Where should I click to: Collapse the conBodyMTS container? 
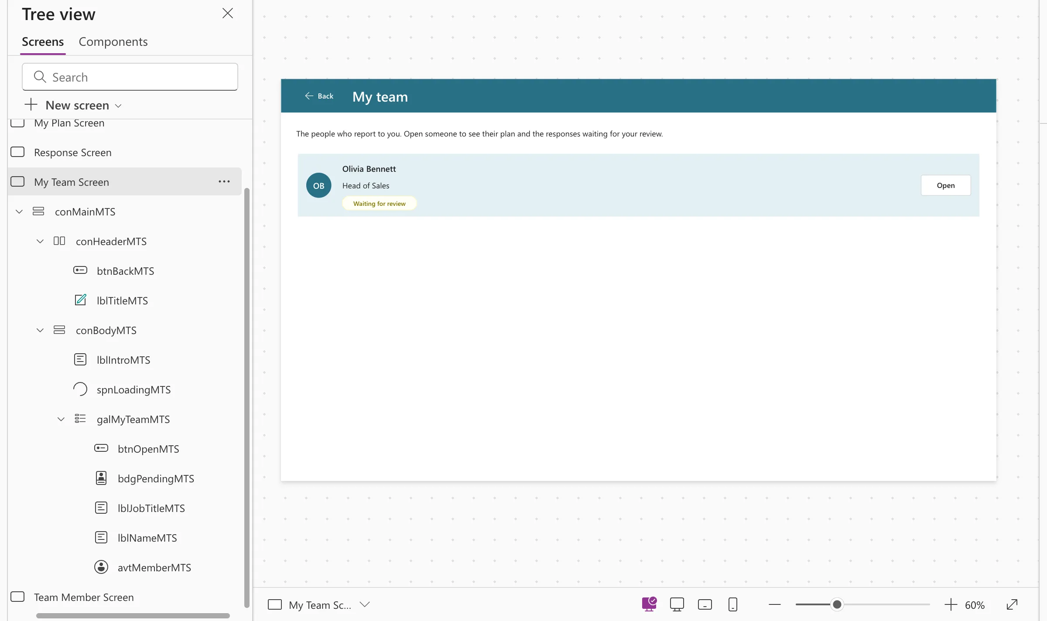pos(40,330)
